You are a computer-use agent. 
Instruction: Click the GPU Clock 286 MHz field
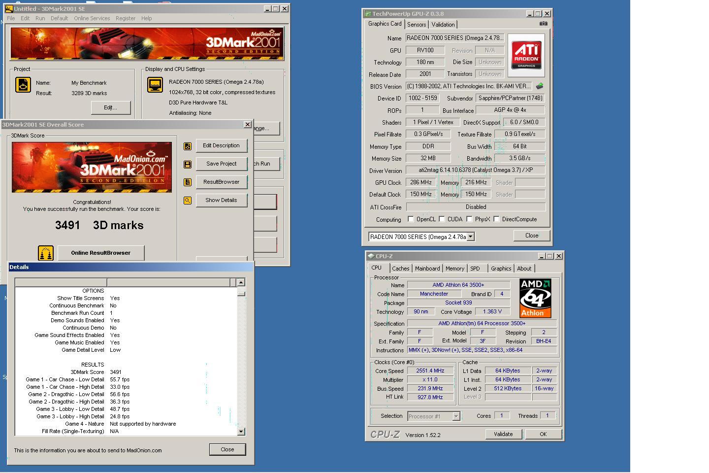click(x=421, y=182)
